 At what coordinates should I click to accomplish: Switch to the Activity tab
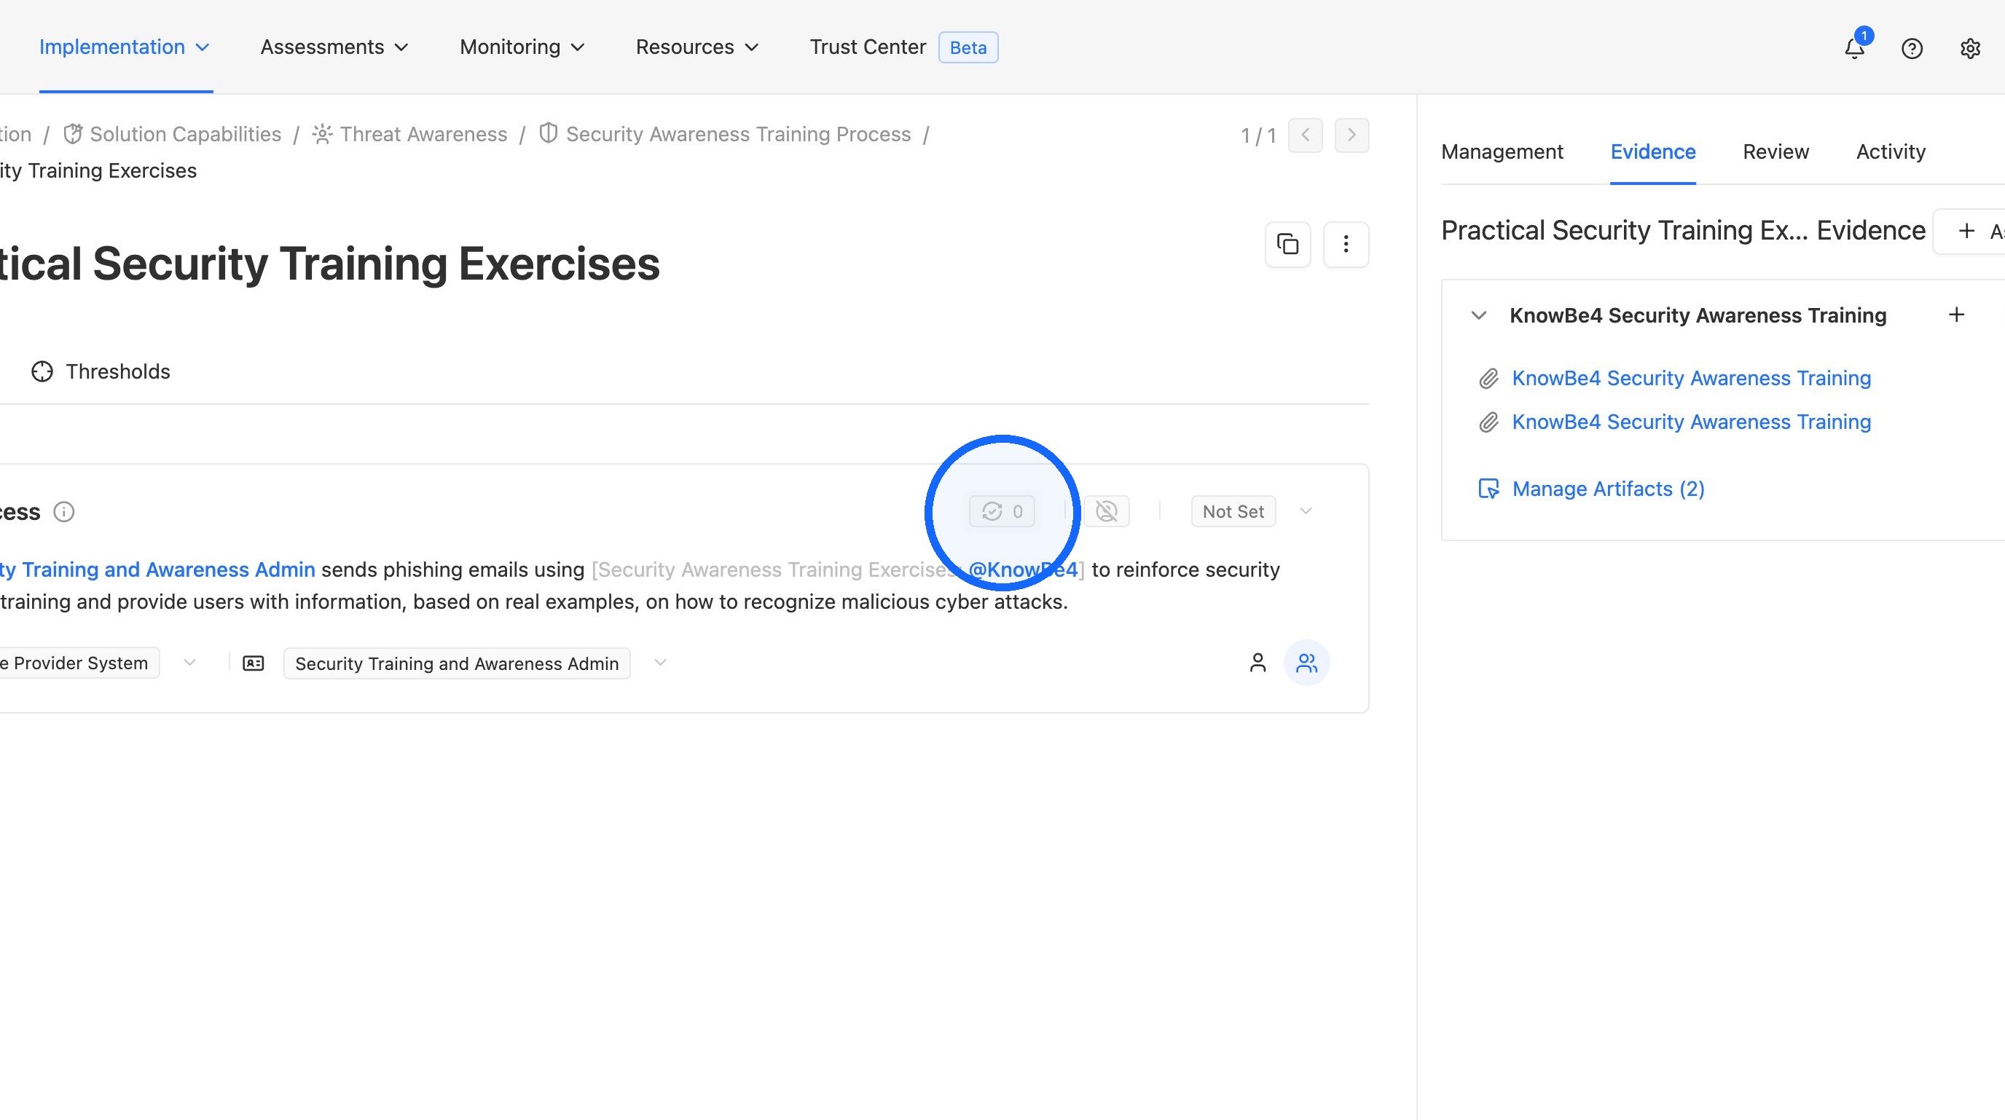coord(1891,151)
